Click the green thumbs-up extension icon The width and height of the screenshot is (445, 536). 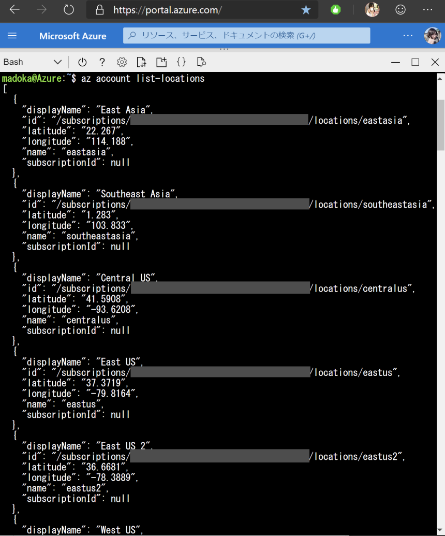pyautogui.click(x=335, y=9)
